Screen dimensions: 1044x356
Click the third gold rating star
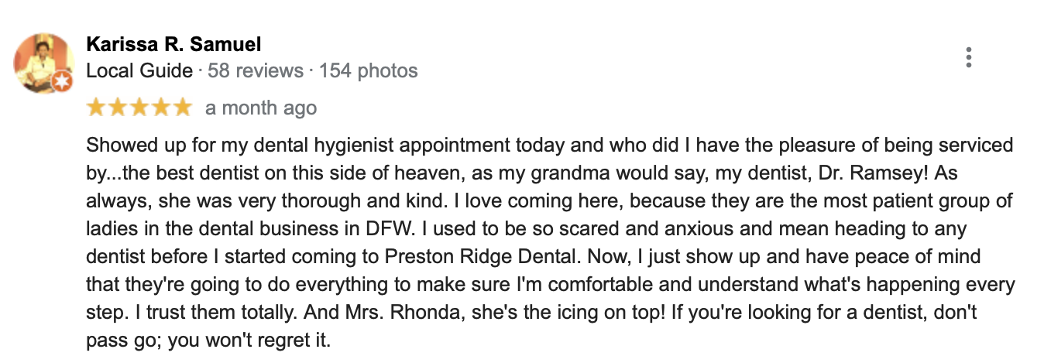tap(139, 107)
